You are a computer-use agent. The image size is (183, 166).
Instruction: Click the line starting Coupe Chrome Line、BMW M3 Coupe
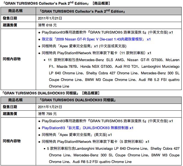(x=114, y=80)
